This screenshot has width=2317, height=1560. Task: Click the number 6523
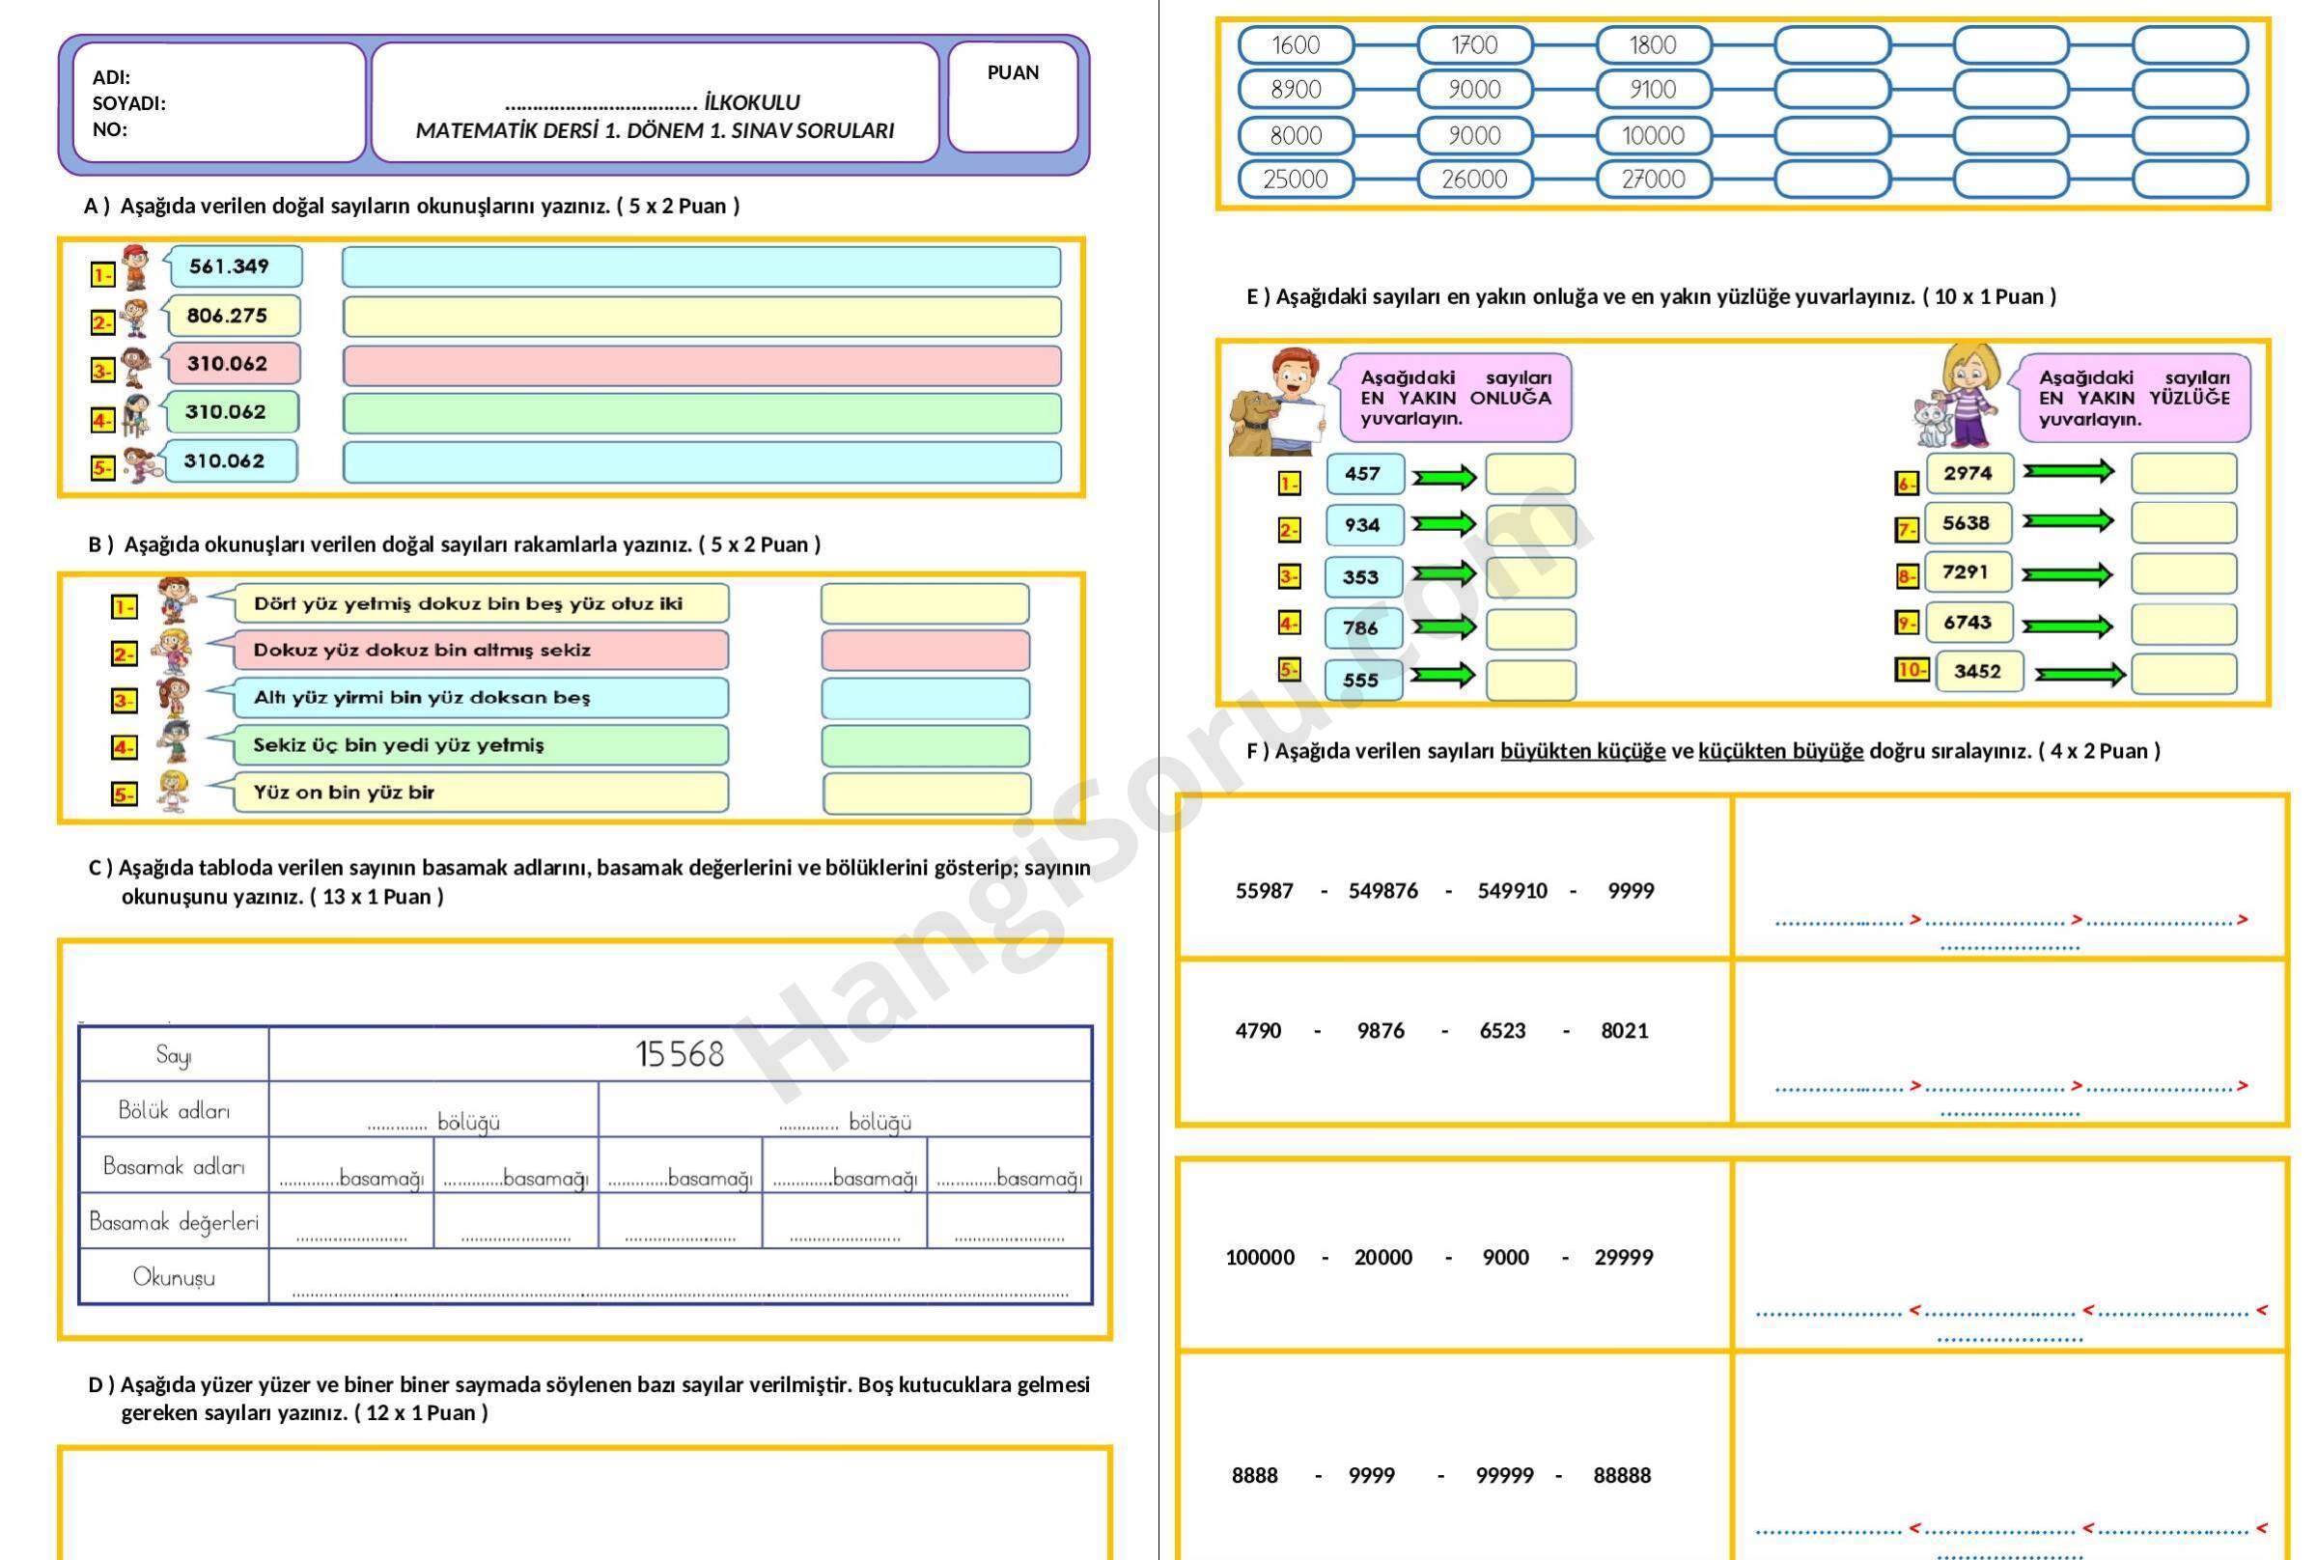tap(1502, 1031)
